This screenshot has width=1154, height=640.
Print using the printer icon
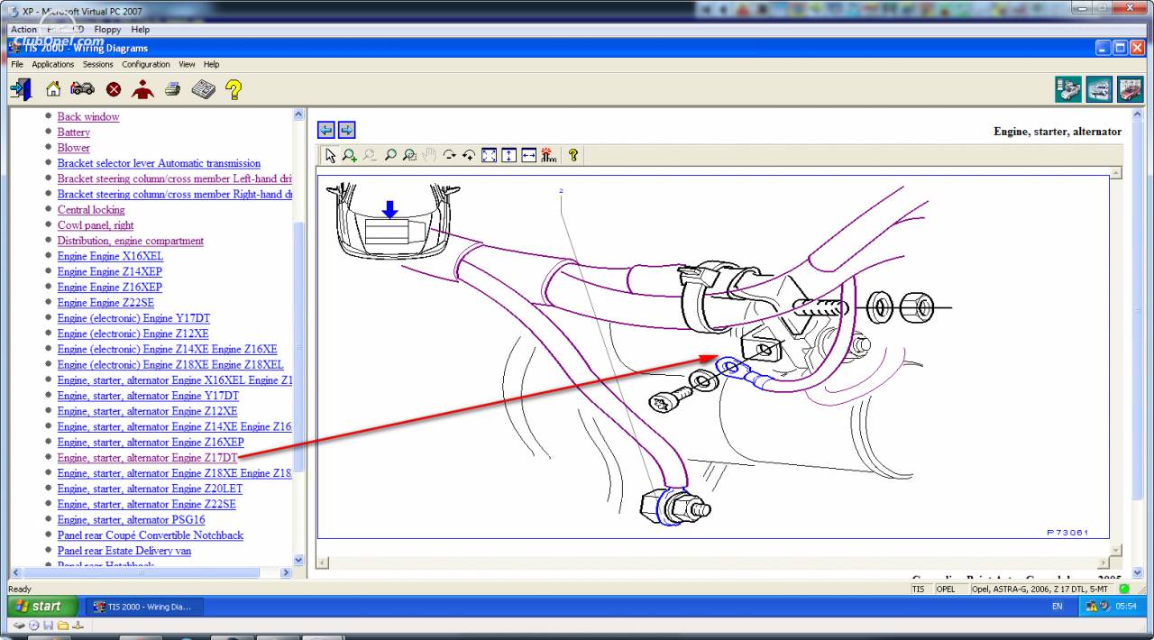pos(172,89)
